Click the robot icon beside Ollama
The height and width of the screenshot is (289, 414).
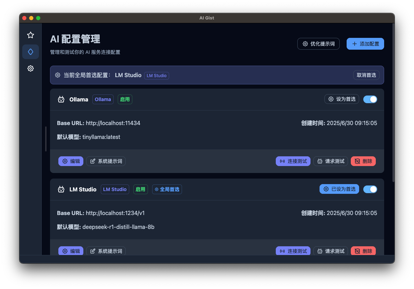pyautogui.click(x=61, y=99)
